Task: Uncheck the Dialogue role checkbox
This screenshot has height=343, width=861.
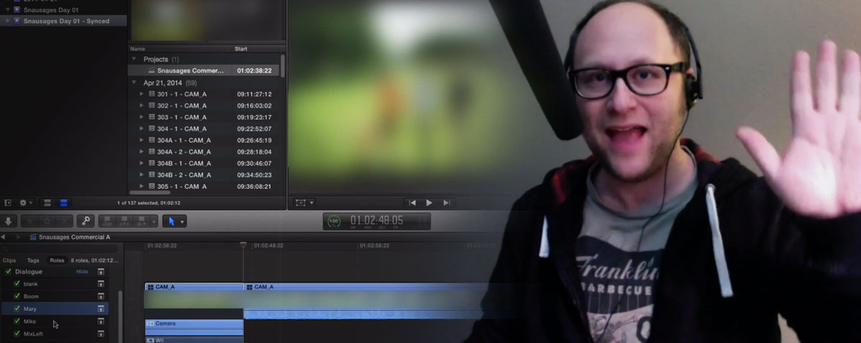Action: [8, 272]
